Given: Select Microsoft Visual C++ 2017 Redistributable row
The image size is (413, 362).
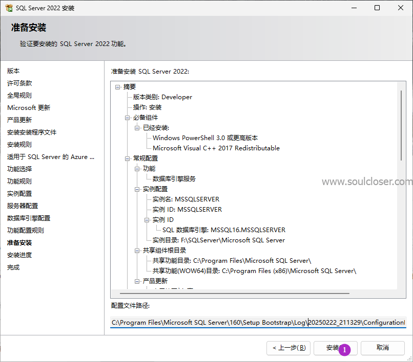Looking at the screenshot, I should point(216,148).
